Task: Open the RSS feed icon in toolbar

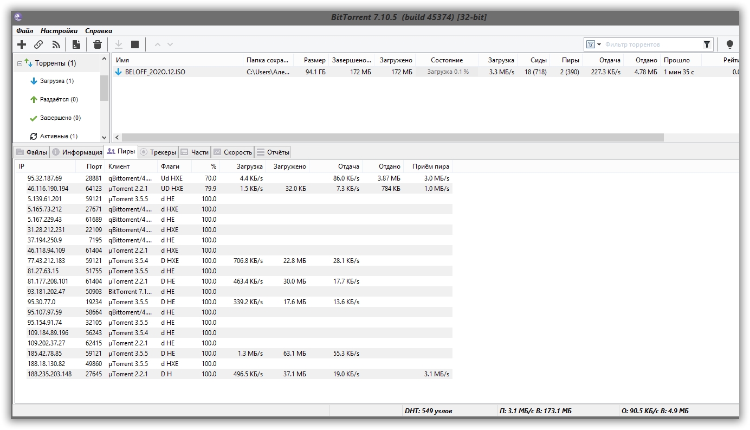Action: point(56,44)
